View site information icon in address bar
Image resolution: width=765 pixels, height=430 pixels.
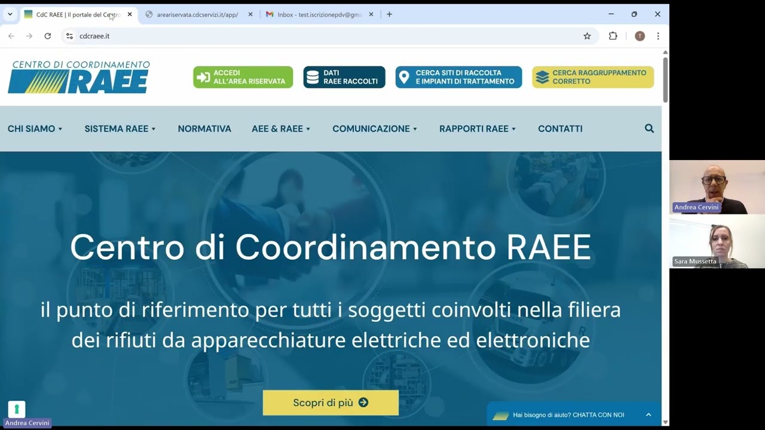pyautogui.click(x=69, y=36)
